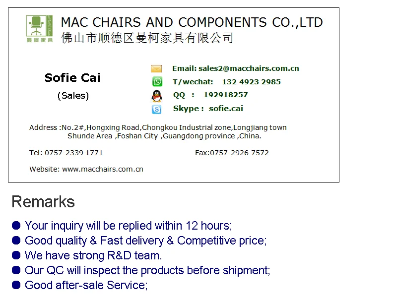Click the website www.macchairs.com.cn
The width and height of the screenshot is (395, 304).
click(x=103, y=169)
